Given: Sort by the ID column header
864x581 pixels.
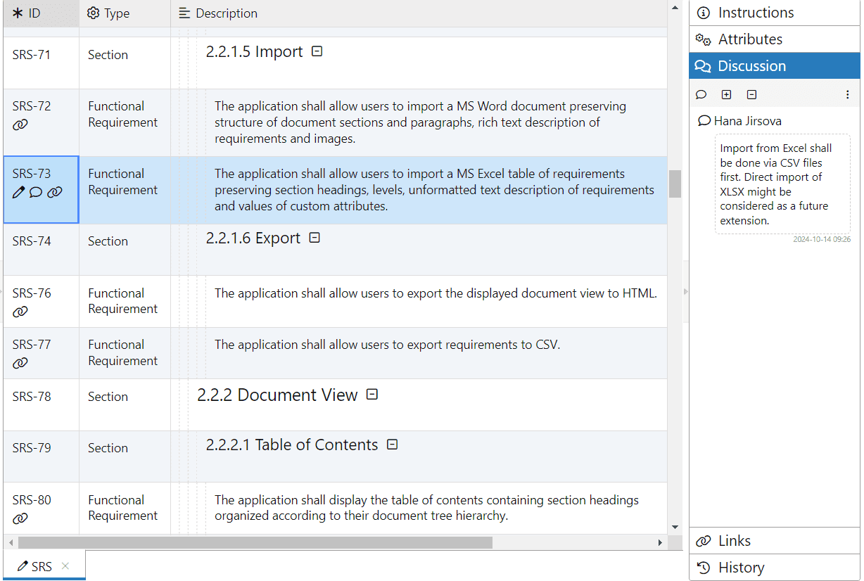Looking at the screenshot, I should click(41, 13).
